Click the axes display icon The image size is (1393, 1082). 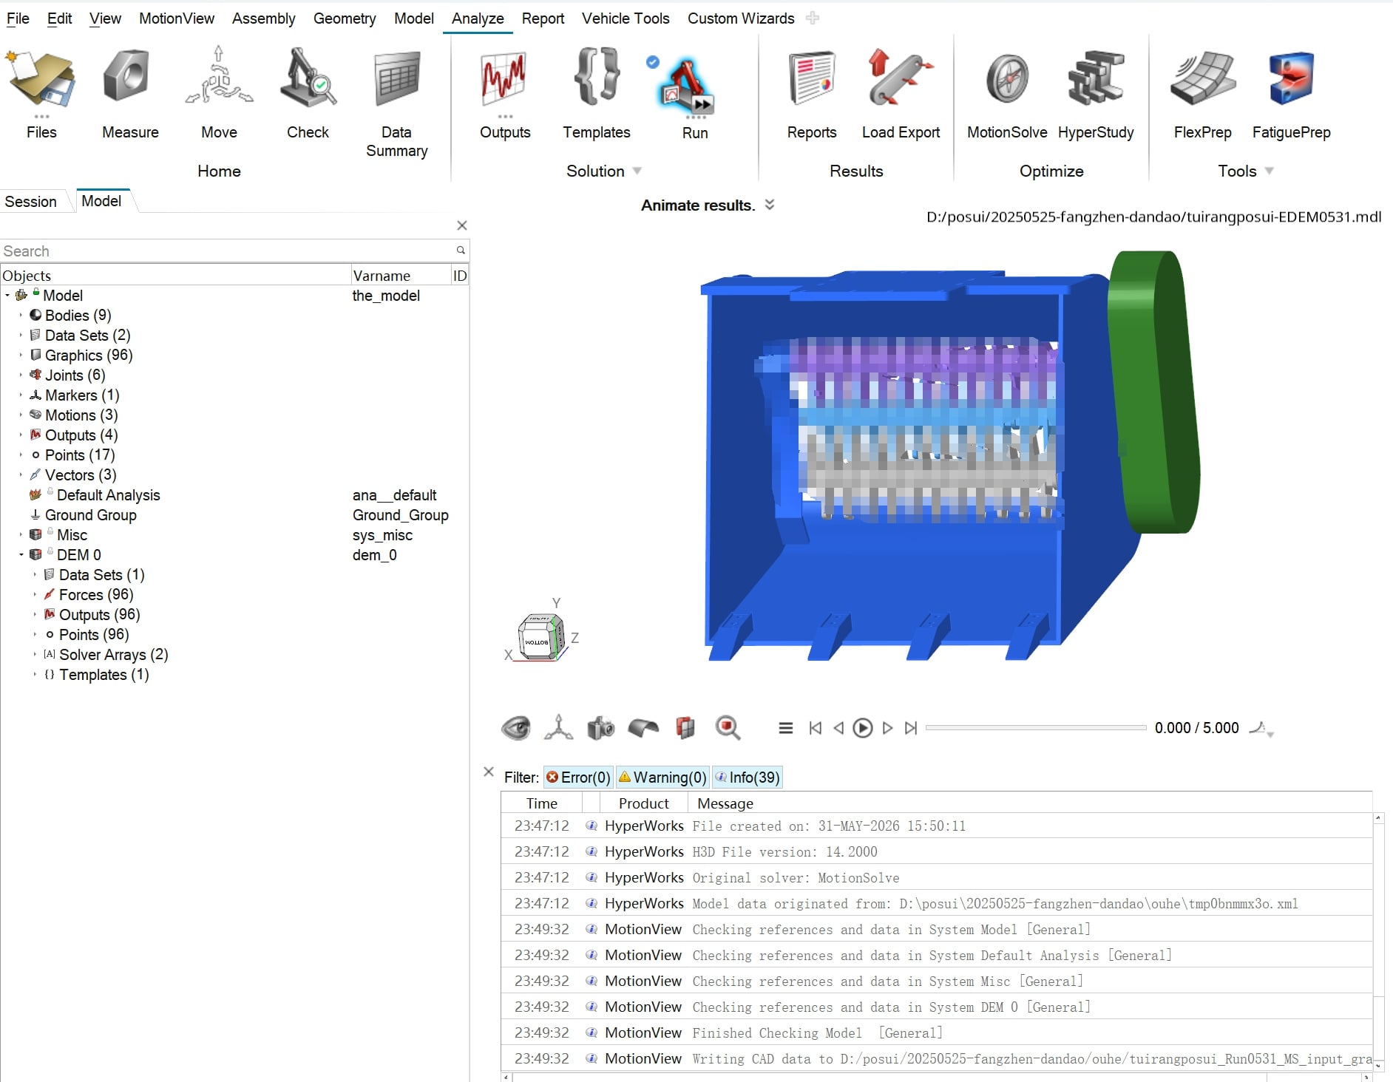558,728
